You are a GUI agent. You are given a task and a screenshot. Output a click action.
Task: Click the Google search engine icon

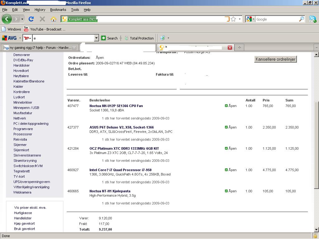(249, 19)
